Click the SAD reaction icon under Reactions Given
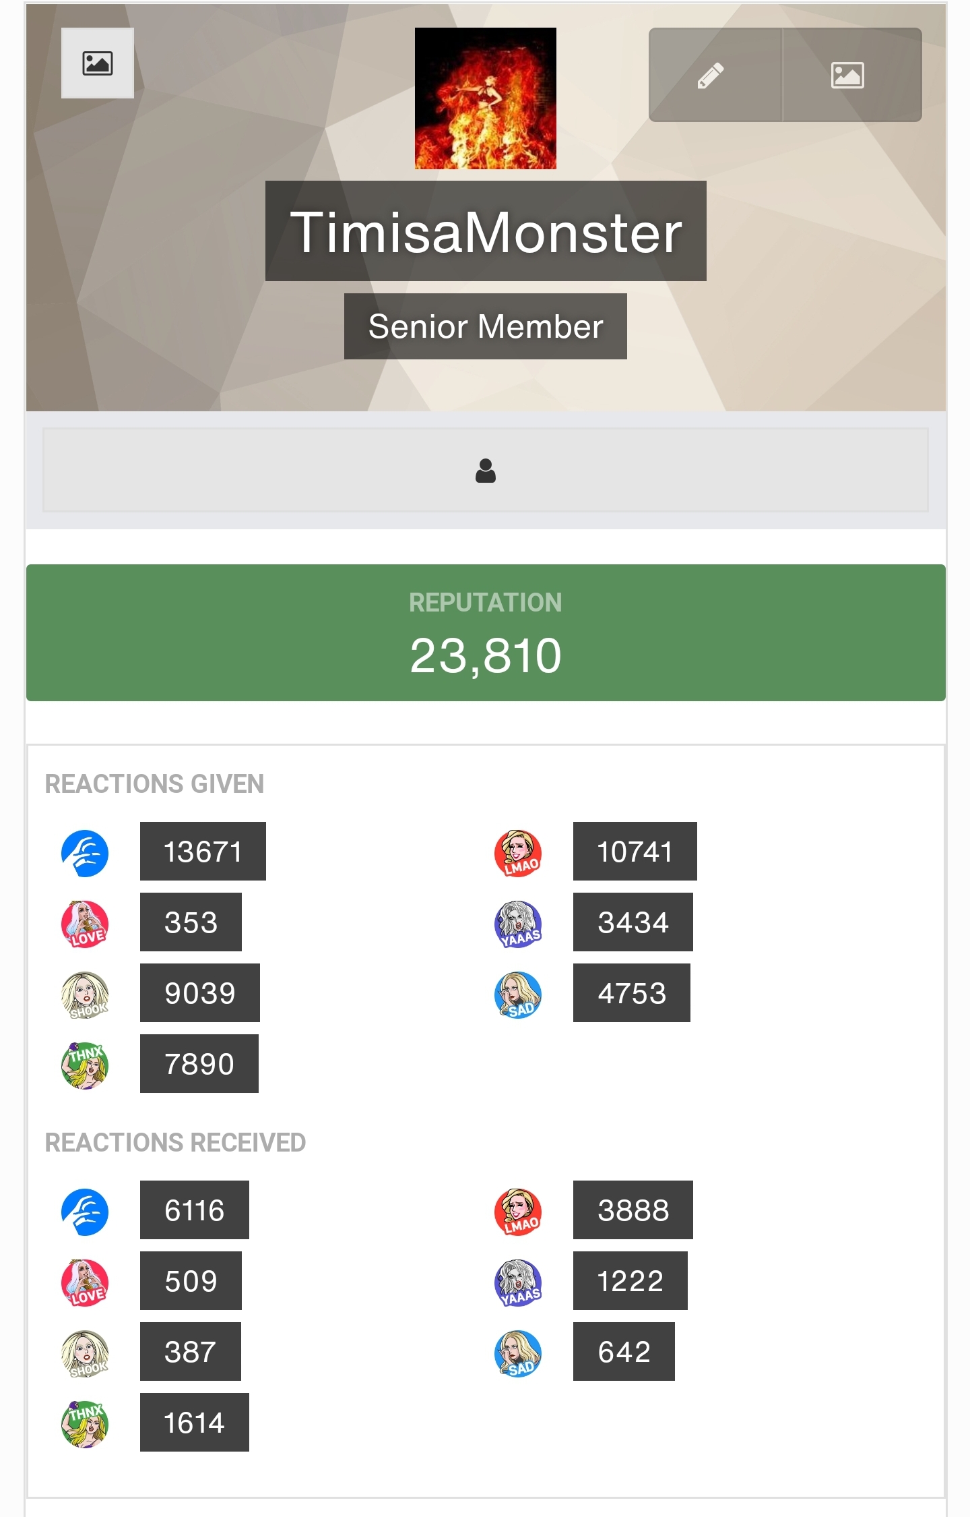Image resolution: width=970 pixels, height=1517 pixels. pyautogui.click(x=518, y=994)
